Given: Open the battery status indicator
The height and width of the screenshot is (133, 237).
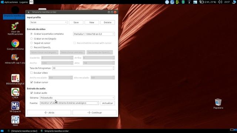Looking at the screenshot, I should coord(208,2).
